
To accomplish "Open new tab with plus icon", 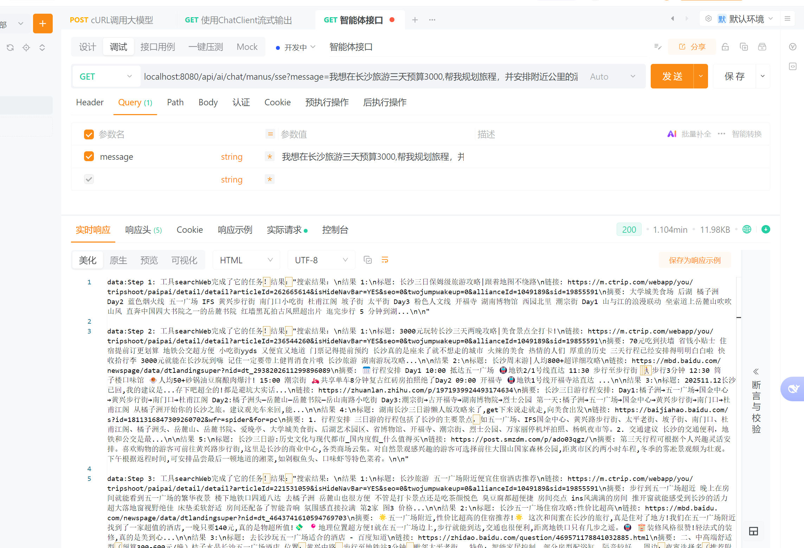I will tap(415, 20).
